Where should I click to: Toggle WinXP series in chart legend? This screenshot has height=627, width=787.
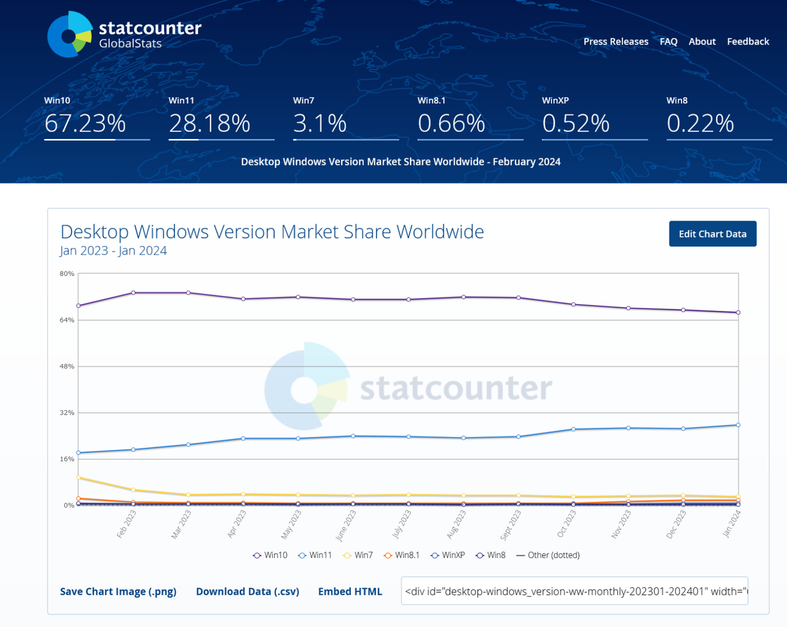pos(447,555)
